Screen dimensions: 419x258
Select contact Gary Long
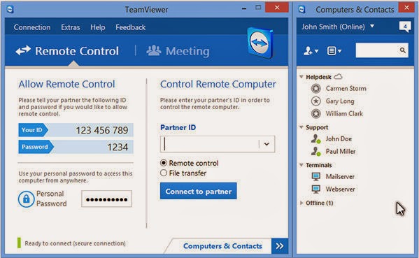click(340, 101)
